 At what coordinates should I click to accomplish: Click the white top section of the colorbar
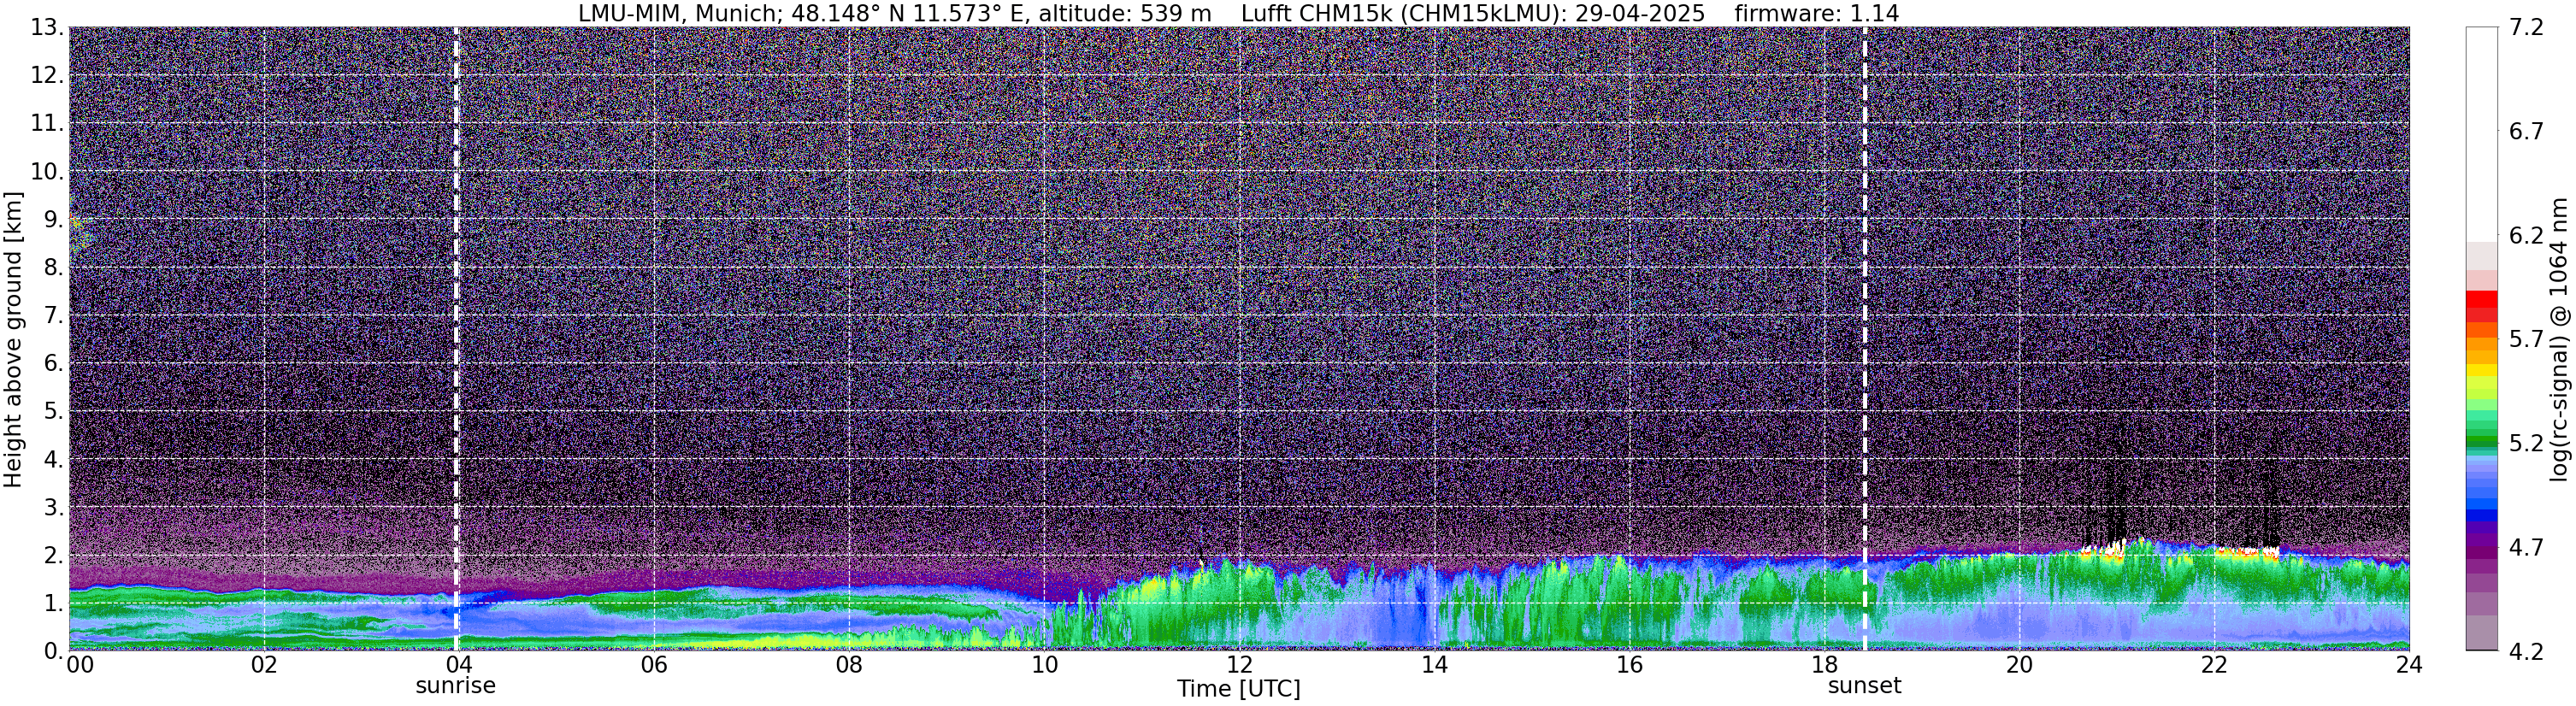point(2481,134)
